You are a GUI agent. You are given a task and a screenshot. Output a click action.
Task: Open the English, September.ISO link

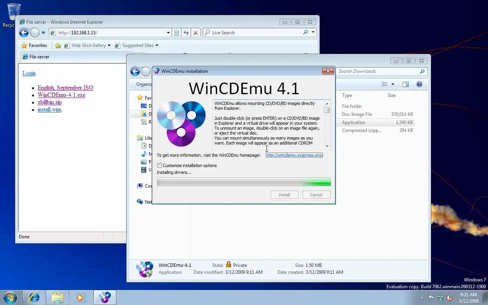click(65, 88)
